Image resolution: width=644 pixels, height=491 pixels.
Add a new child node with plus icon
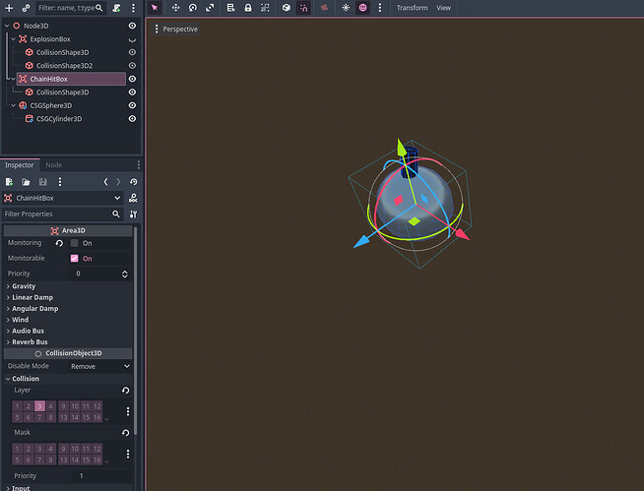[x=9, y=8]
